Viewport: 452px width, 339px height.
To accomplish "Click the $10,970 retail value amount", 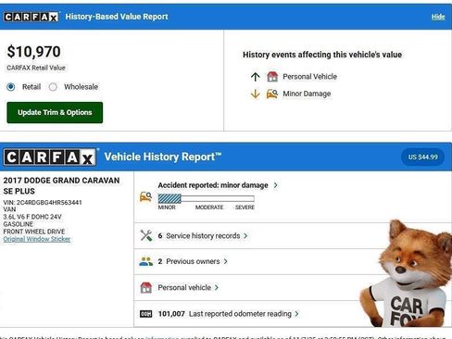I will (33, 52).
